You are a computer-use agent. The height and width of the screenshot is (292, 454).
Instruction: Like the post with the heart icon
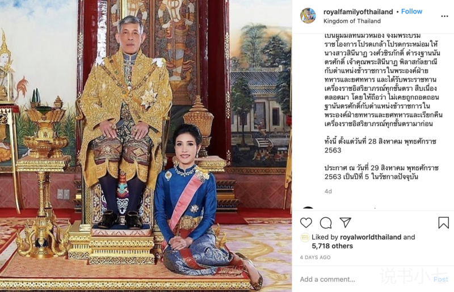(306, 223)
